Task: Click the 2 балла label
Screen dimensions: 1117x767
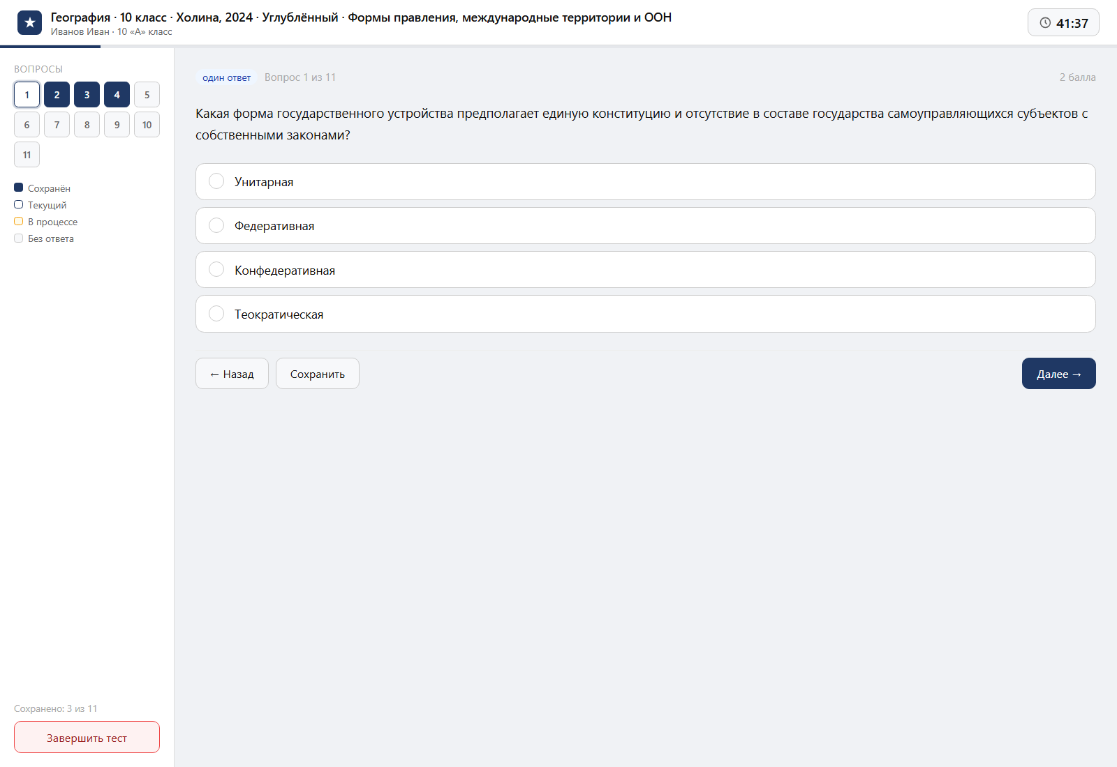Action: point(1077,77)
